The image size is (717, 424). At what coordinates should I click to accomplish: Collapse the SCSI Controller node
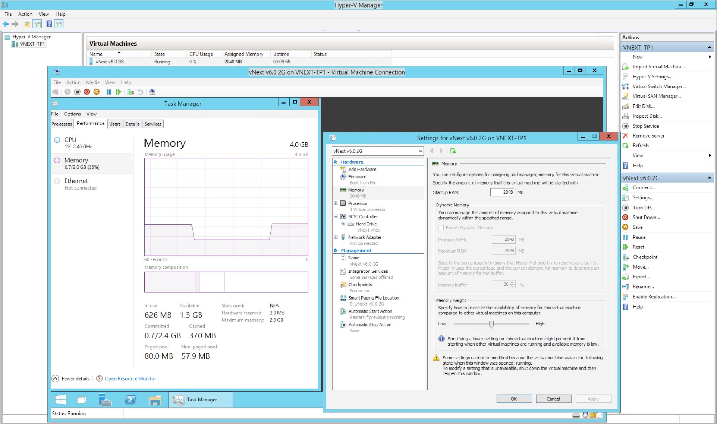tap(336, 216)
